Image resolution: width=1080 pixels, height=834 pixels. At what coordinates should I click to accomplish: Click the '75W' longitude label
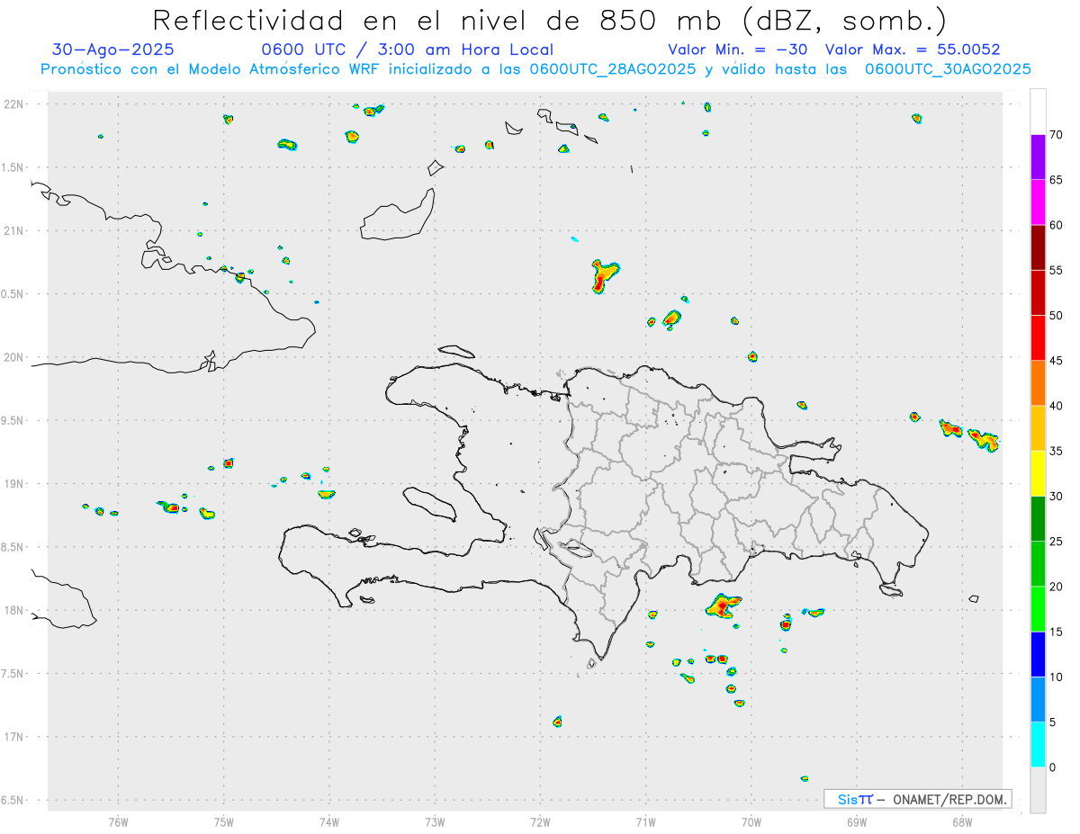tap(224, 822)
